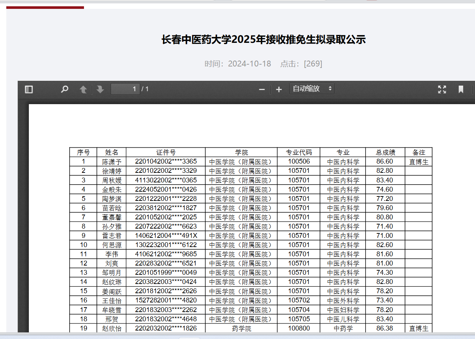Click the 专业代码 column header
The image size is (475, 339).
coord(299,152)
